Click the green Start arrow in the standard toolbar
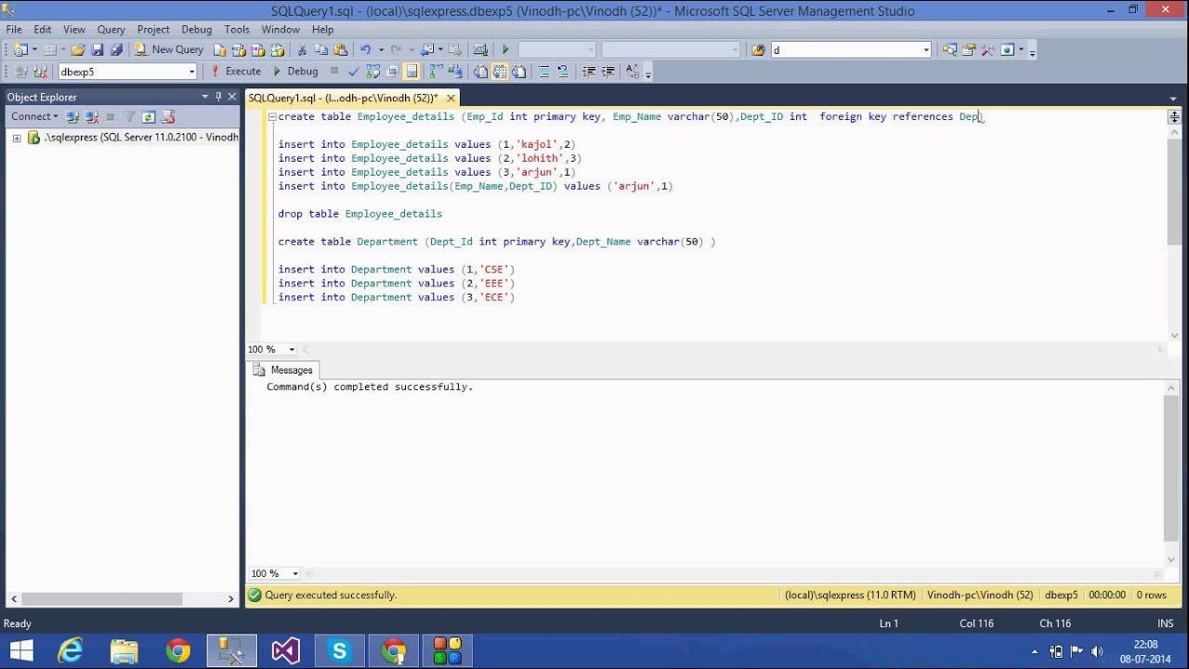The width and height of the screenshot is (1189, 669). coord(505,49)
